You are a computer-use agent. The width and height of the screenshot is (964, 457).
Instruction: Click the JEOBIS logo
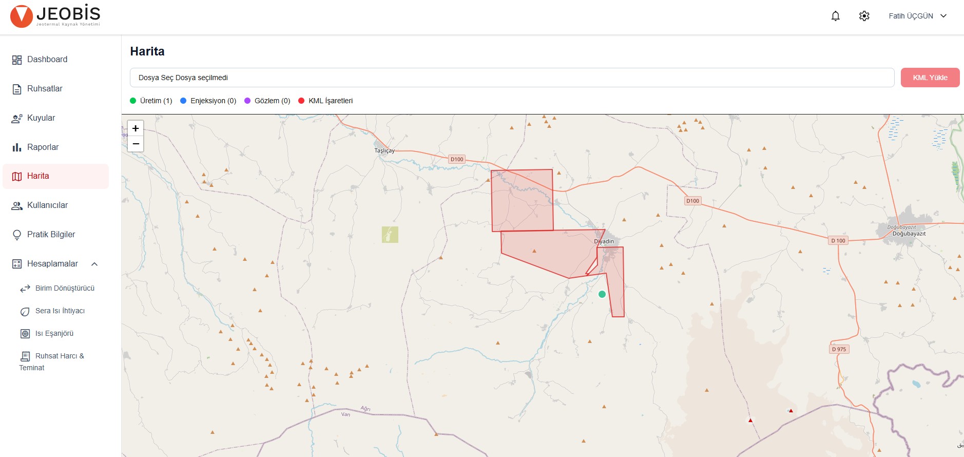pos(55,16)
